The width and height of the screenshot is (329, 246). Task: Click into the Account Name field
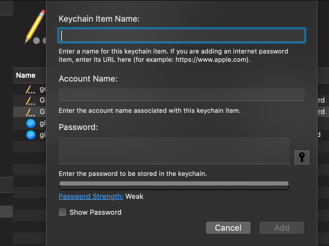[182, 95]
